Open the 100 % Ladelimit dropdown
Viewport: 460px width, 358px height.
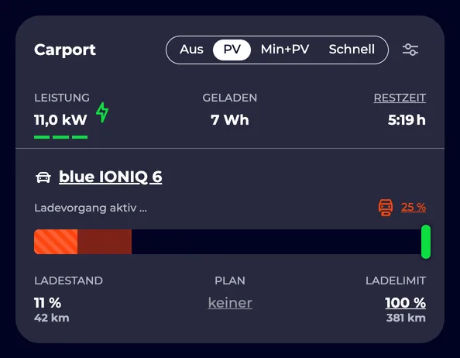[x=406, y=302]
